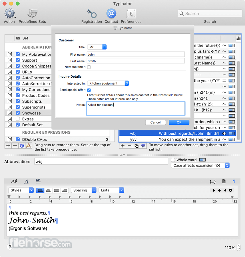This screenshot has height=257, width=245.
Task: Enable Whole word checkbox
Action: point(173,160)
